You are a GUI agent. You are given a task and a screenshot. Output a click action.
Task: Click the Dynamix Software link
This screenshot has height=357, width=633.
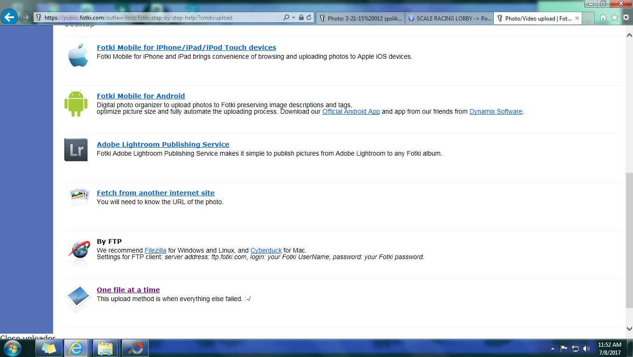[496, 111]
